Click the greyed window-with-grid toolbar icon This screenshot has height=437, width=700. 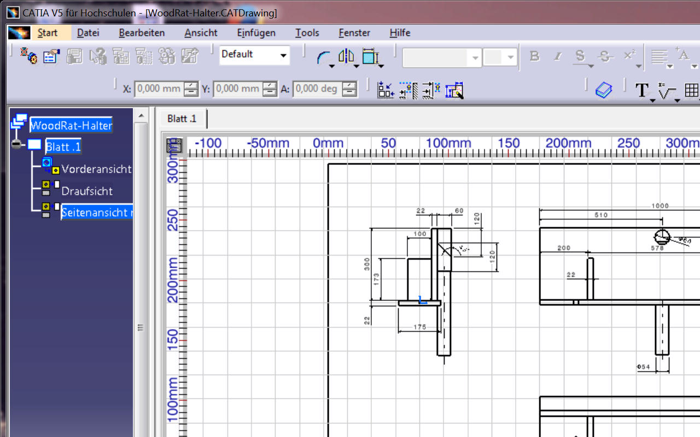(x=143, y=56)
